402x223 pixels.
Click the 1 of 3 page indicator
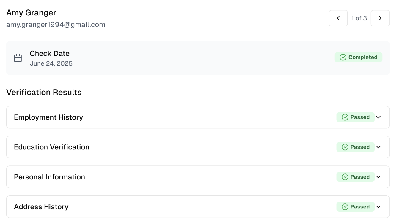pos(359,18)
